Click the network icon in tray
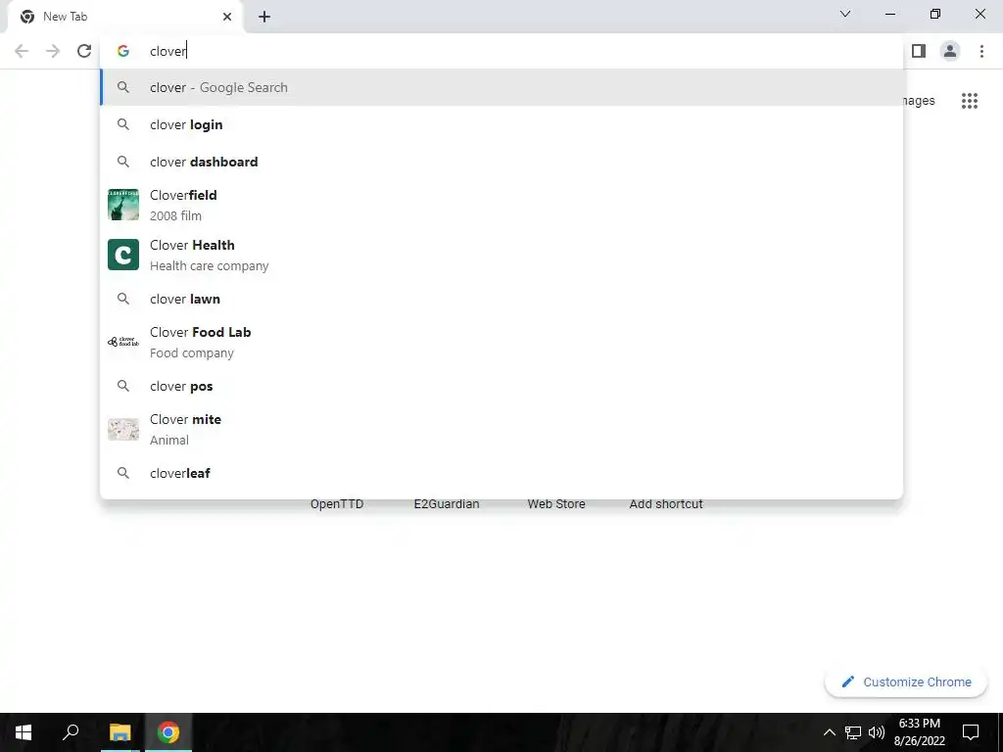This screenshot has height=752, width=1003. tap(853, 732)
